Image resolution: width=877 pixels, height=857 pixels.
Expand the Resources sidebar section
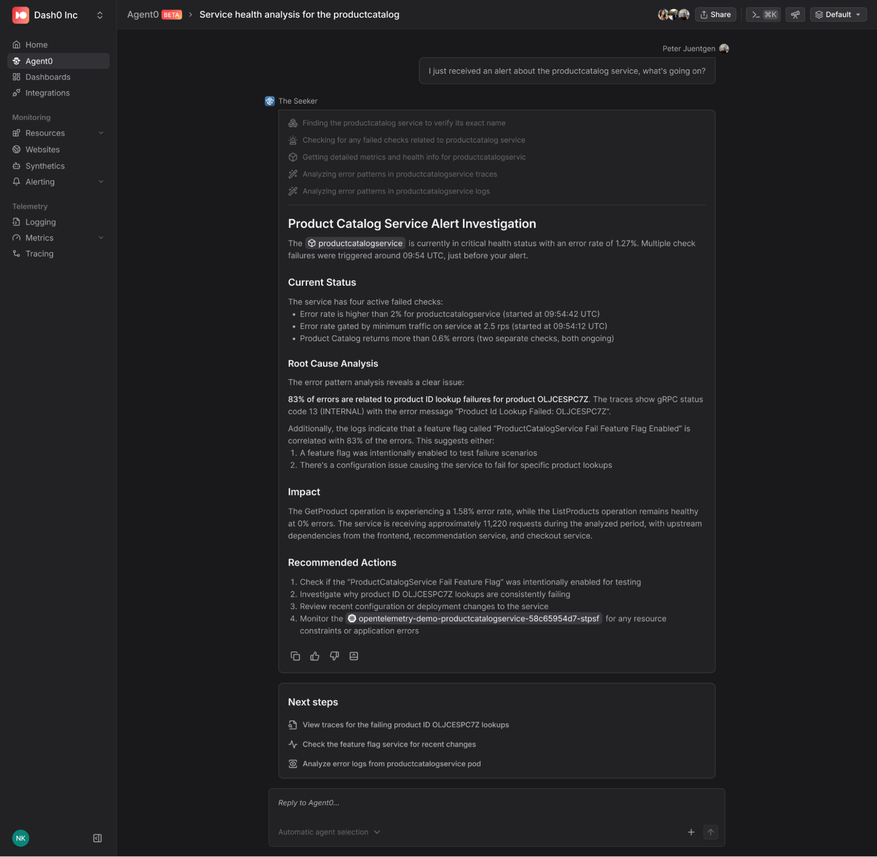(x=101, y=133)
